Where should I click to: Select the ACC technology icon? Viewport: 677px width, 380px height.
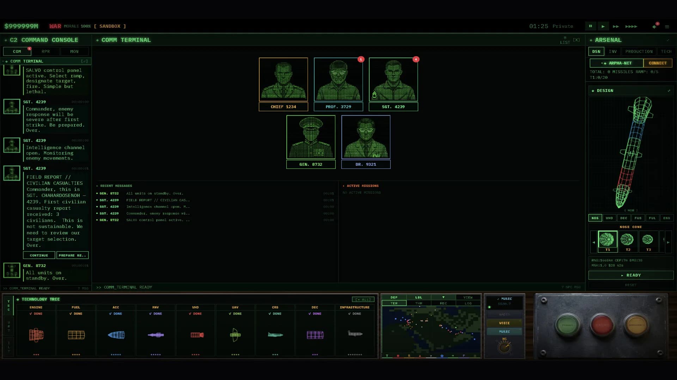pos(116,335)
